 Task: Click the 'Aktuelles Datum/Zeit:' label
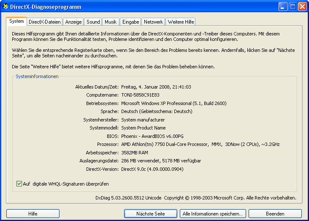coord(97,87)
